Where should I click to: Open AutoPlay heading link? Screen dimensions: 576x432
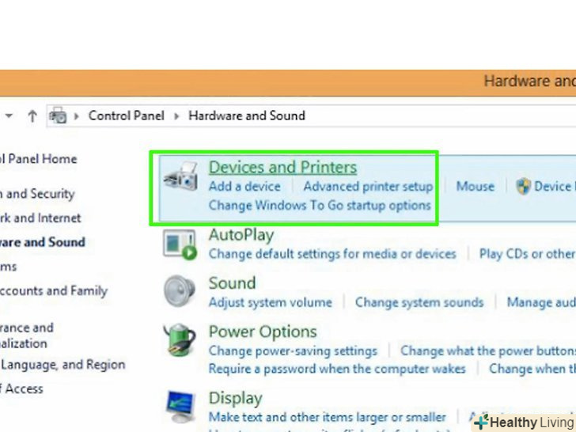click(x=241, y=235)
